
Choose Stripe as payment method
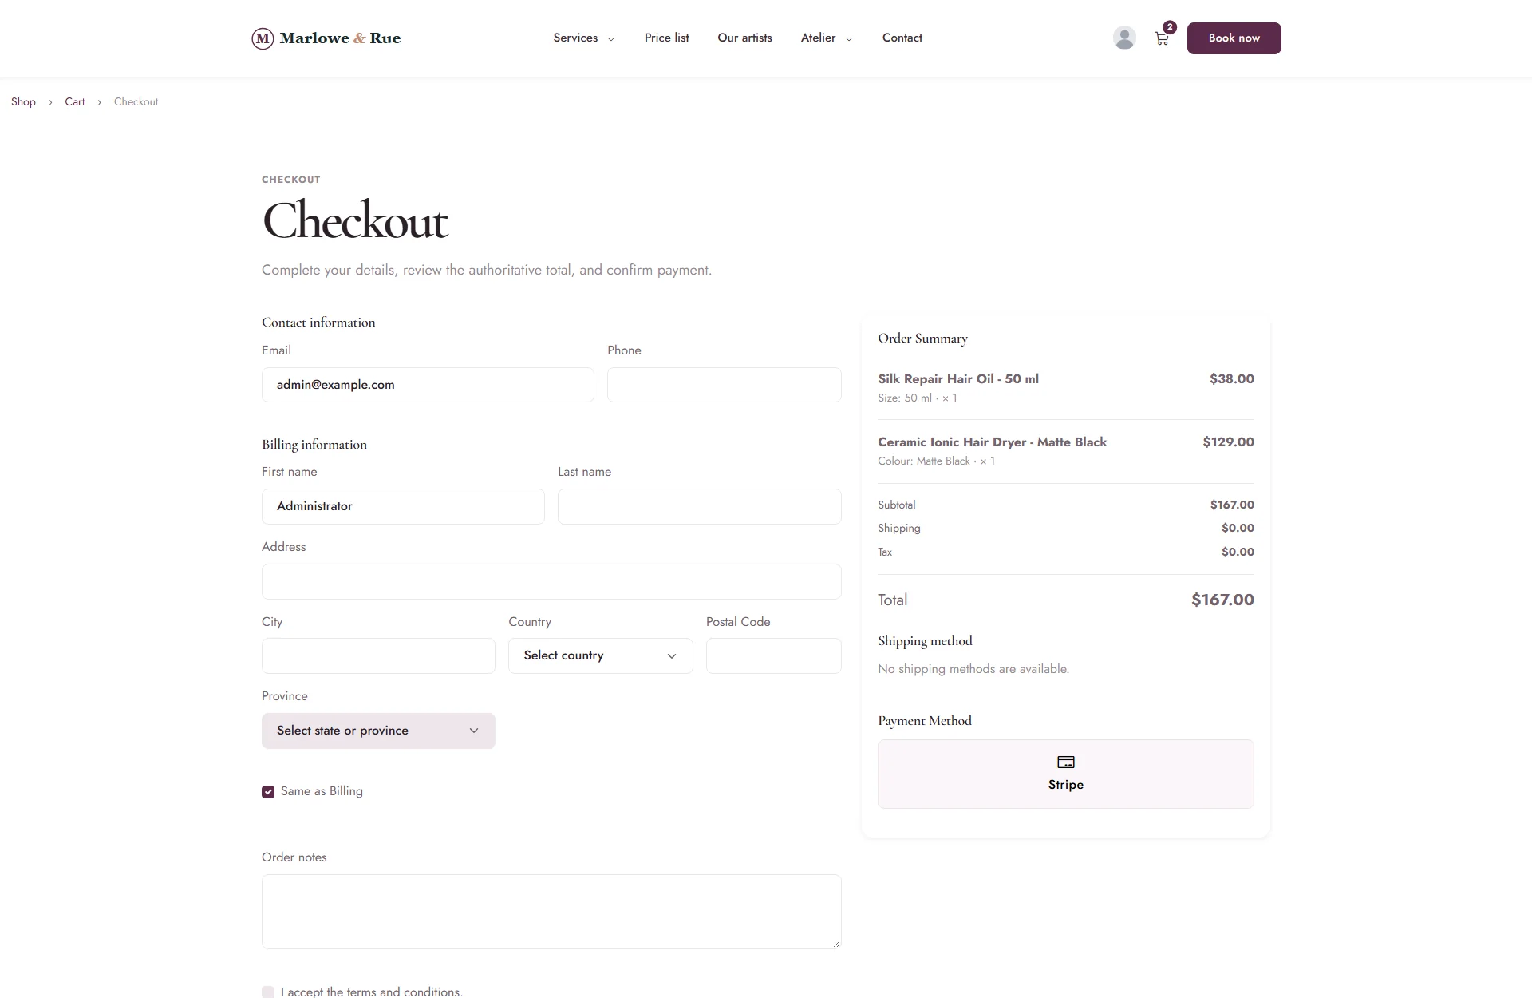pos(1066,774)
